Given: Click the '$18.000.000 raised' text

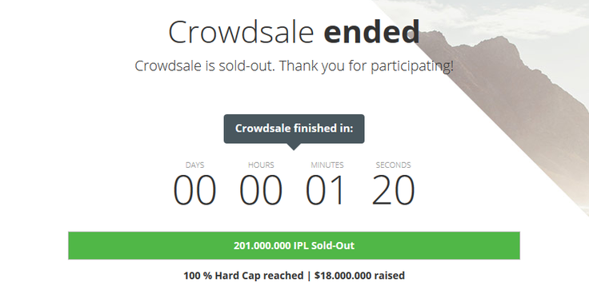Looking at the screenshot, I should point(360,276).
